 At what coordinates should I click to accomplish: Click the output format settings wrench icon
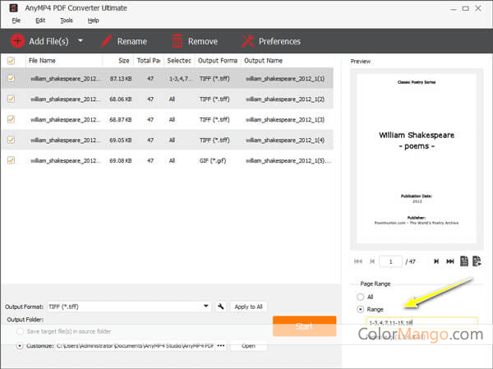click(221, 307)
